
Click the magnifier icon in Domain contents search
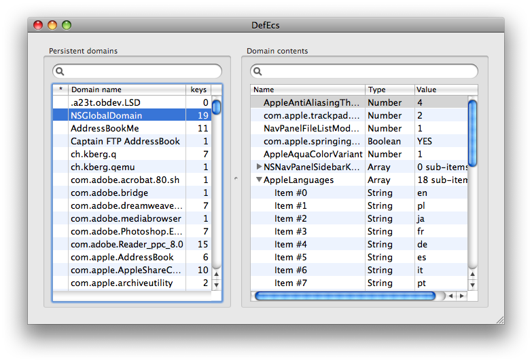(x=258, y=71)
